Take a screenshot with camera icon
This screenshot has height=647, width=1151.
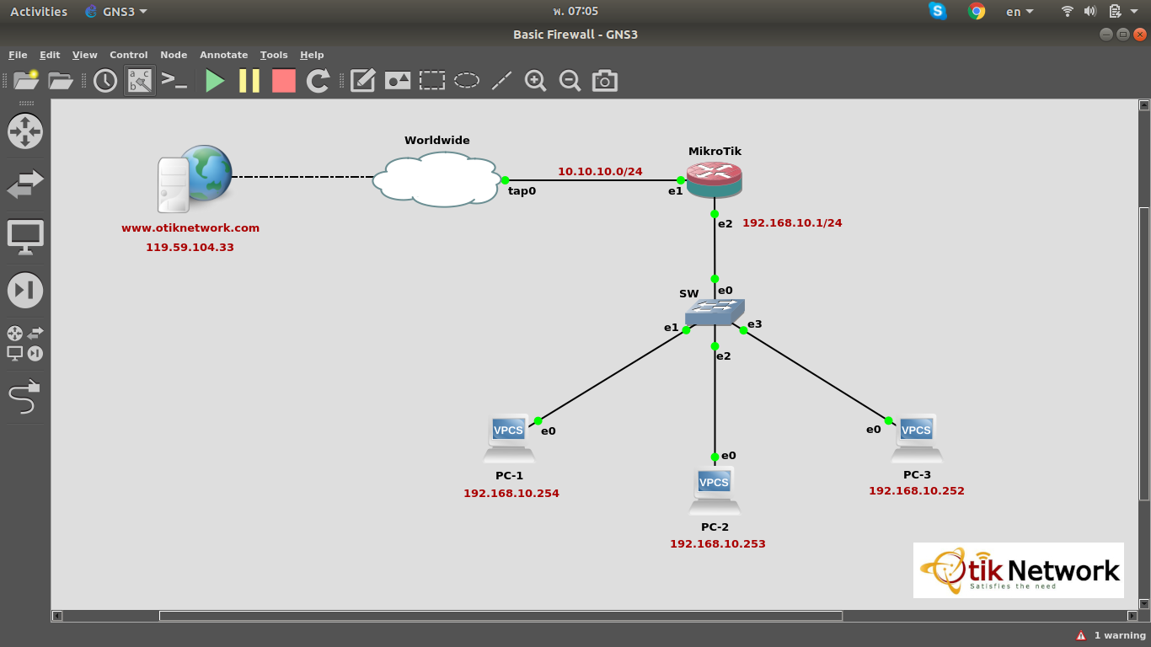click(605, 81)
